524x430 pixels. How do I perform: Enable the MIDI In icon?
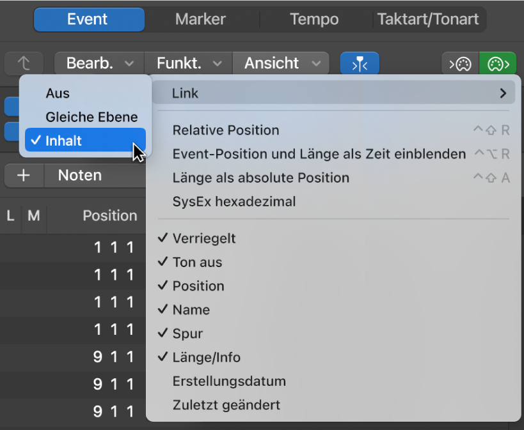(460, 63)
